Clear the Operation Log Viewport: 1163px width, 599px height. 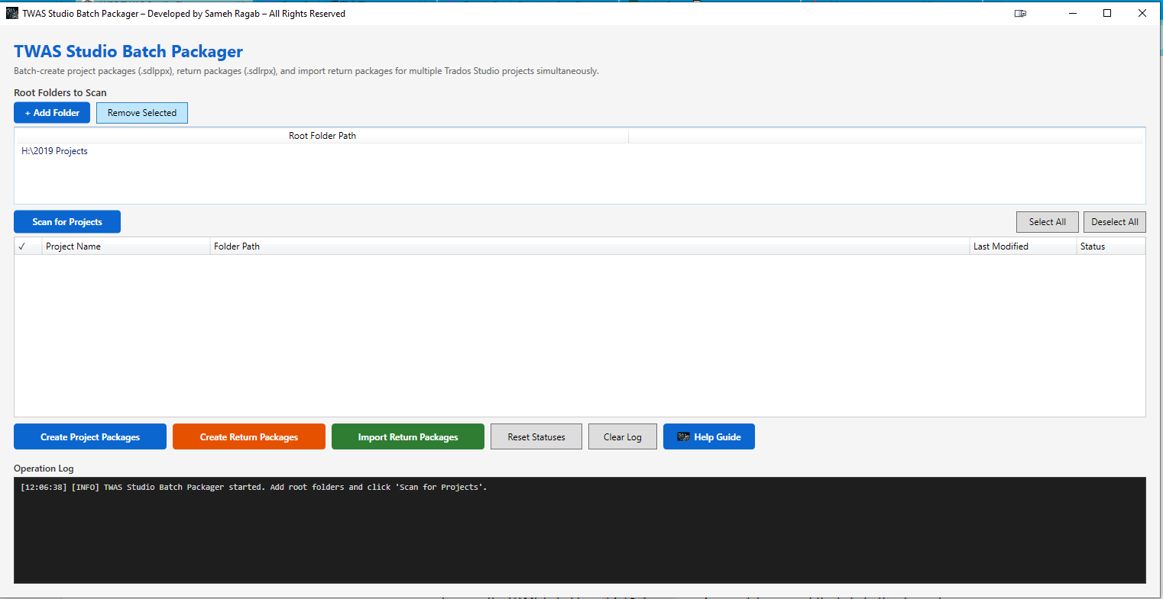[x=622, y=436]
